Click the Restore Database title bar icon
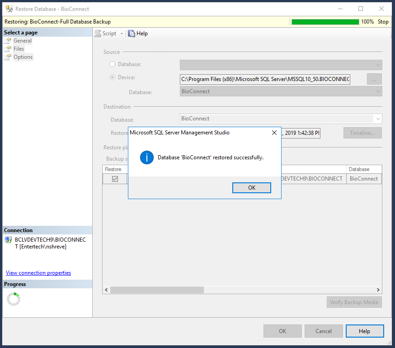This screenshot has height=348, width=395. click(8, 8)
